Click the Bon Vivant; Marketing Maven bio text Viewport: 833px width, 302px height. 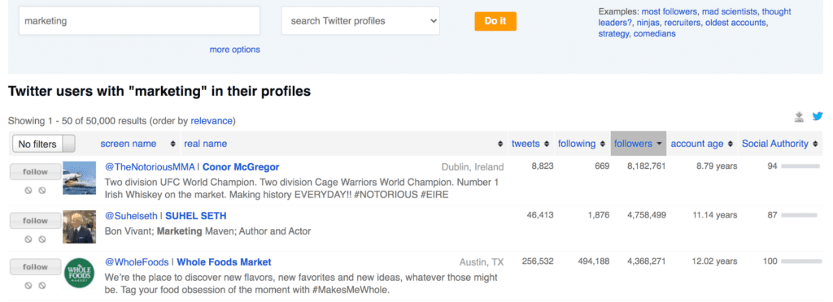[207, 231]
